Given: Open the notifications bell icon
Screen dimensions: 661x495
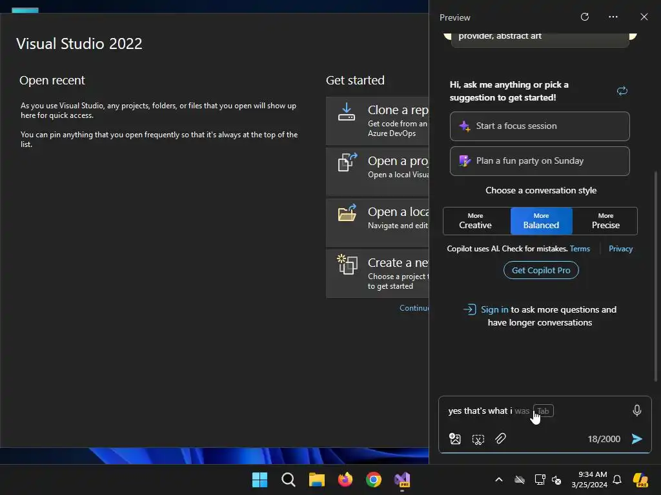Looking at the screenshot, I should 616,480.
